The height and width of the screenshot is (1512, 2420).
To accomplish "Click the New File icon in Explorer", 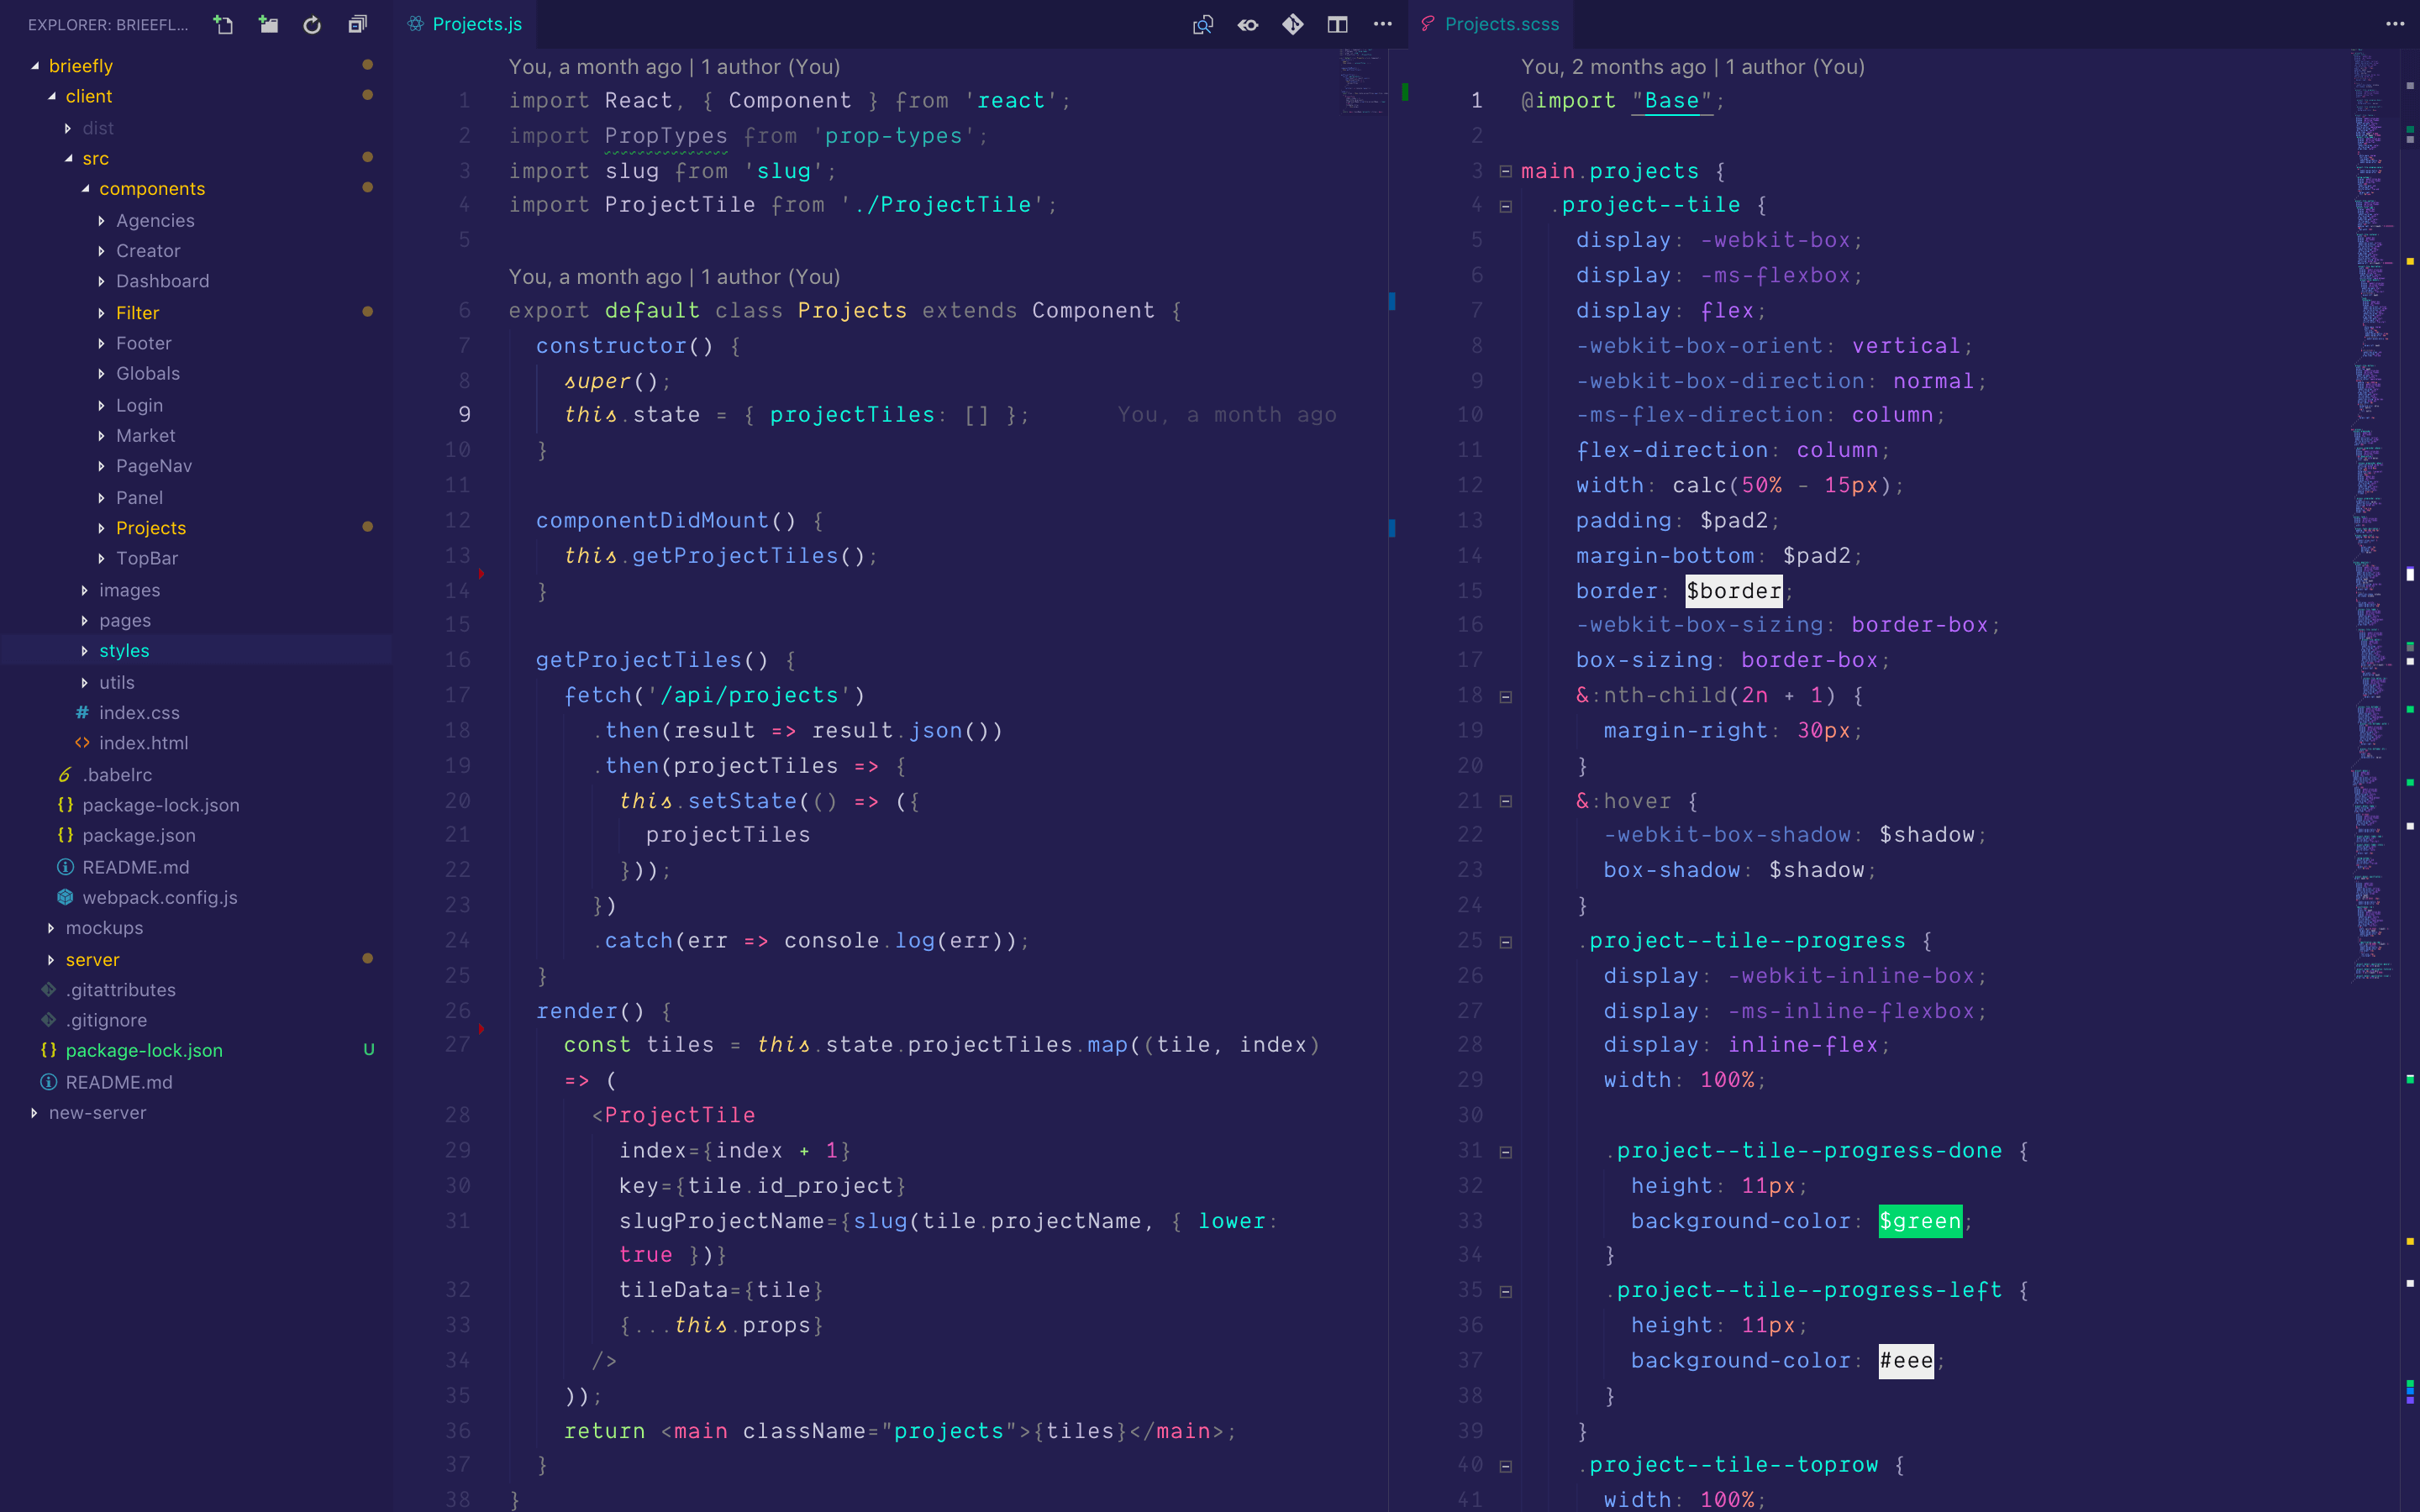I will coord(223,24).
